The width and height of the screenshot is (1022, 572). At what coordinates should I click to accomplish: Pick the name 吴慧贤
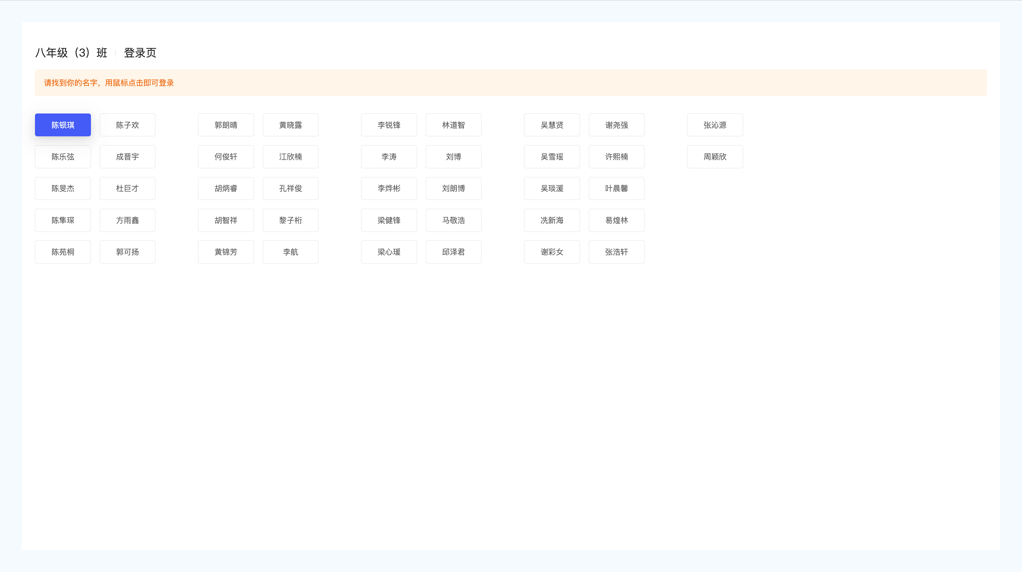pos(552,125)
